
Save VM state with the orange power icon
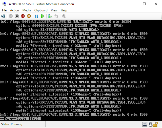(x=29, y=16)
